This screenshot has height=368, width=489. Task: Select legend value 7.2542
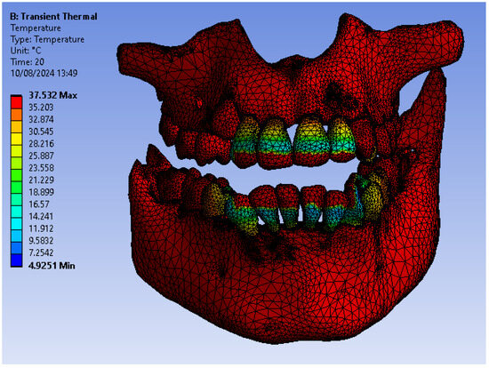(41, 252)
